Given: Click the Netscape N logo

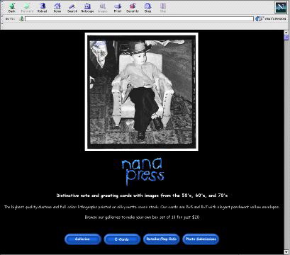Looking at the screenshot, I should (281, 7).
